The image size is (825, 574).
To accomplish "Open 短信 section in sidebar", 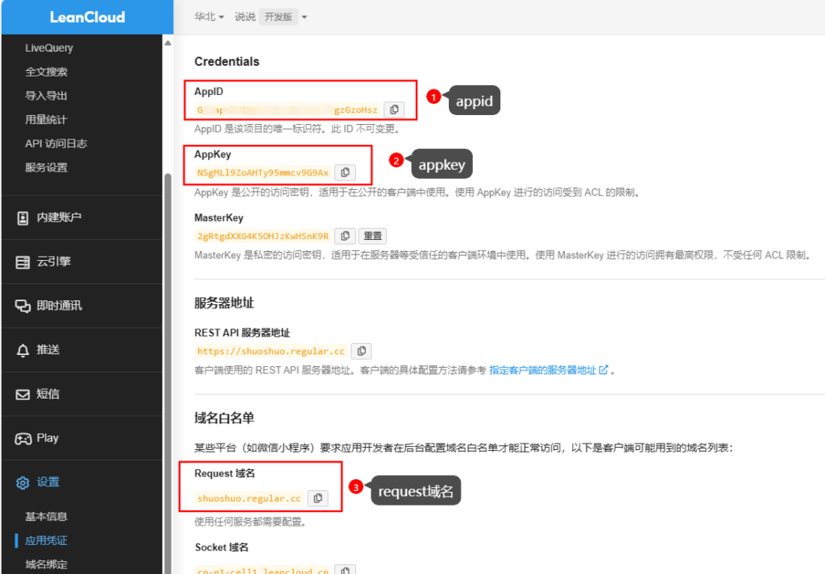I will click(48, 394).
